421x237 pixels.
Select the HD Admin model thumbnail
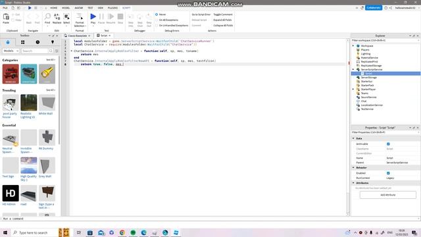pos(11,193)
